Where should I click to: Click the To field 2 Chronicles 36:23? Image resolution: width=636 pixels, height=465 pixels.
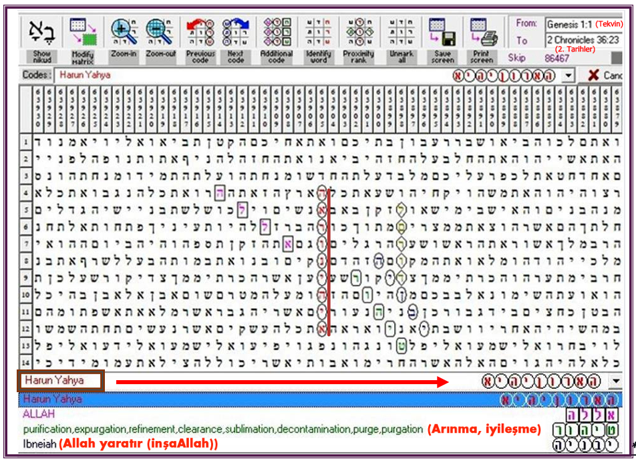584,40
